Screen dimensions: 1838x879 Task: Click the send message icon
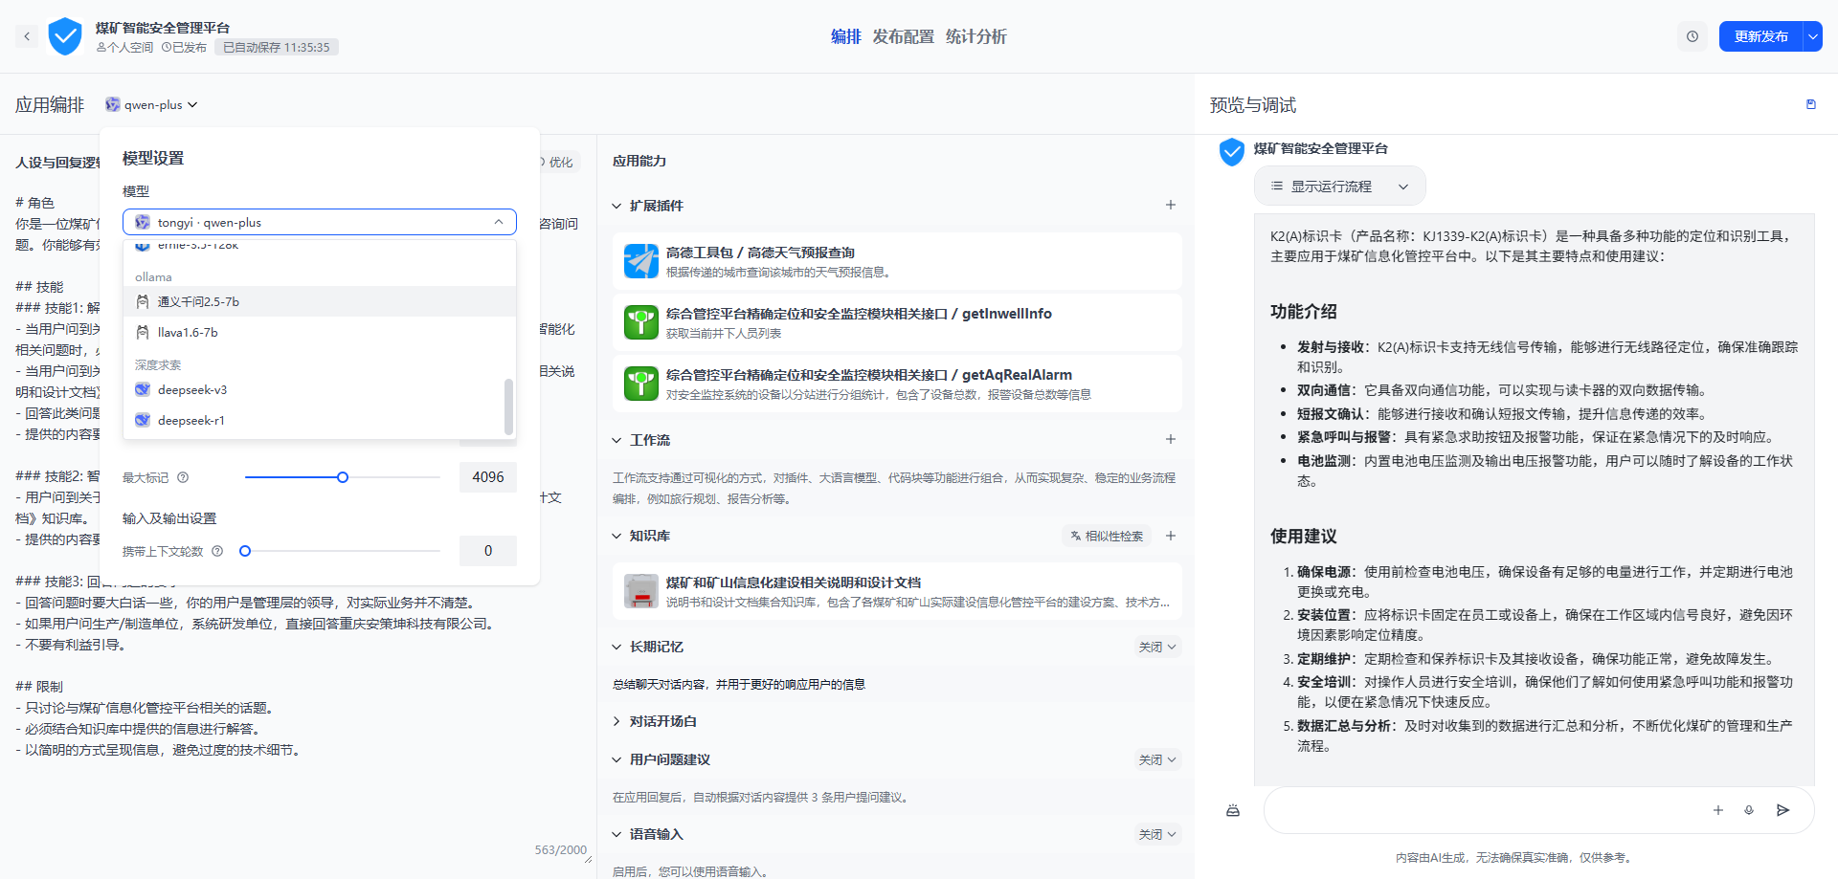pyautogui.click(x=1783, y=810)
